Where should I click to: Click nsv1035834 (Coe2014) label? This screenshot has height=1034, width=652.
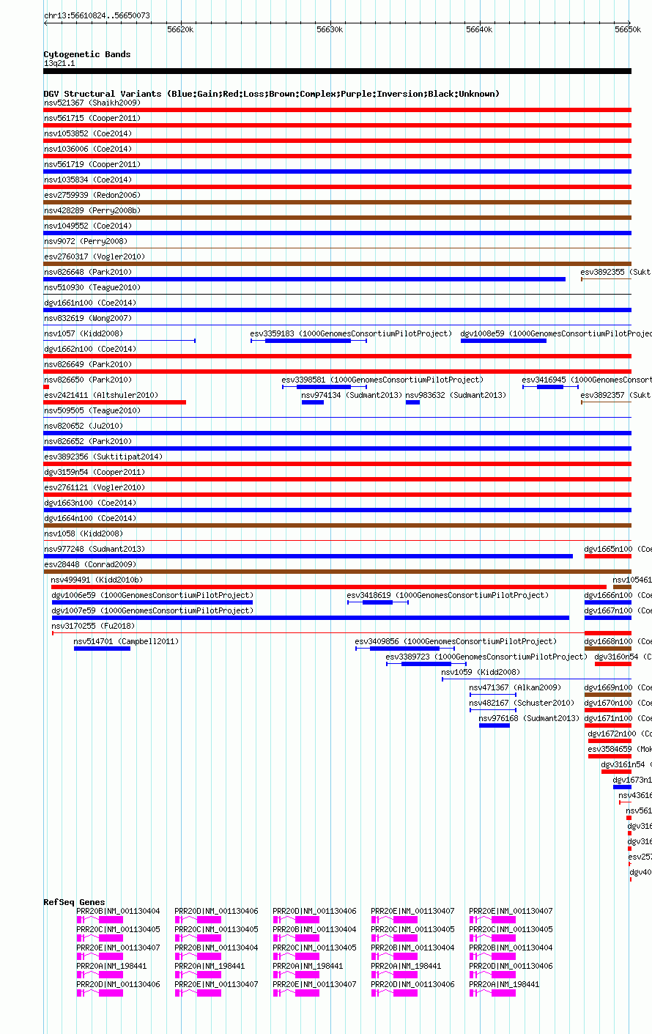tap(88, 180)
